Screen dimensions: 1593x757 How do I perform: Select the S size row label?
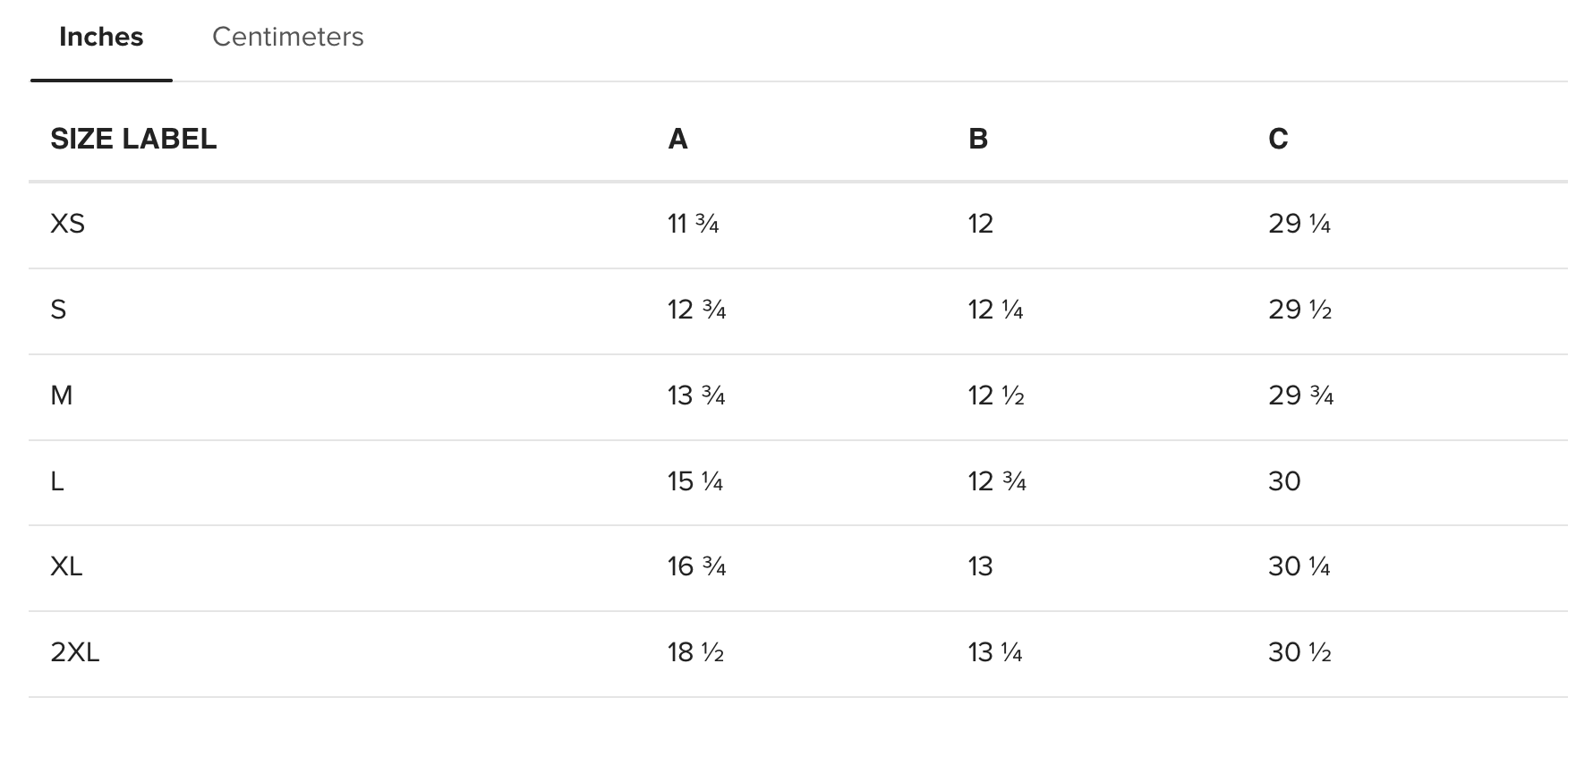(x=58, y=310)
